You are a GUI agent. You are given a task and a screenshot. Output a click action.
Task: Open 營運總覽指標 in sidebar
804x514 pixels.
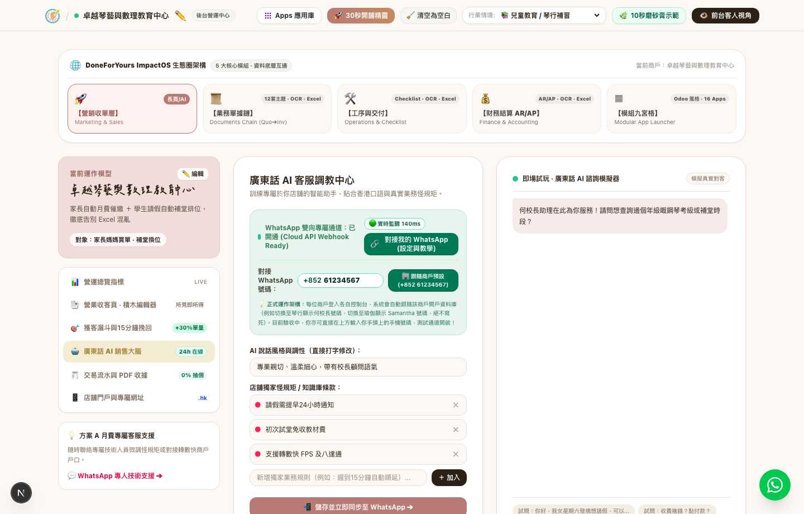(139, 282)
